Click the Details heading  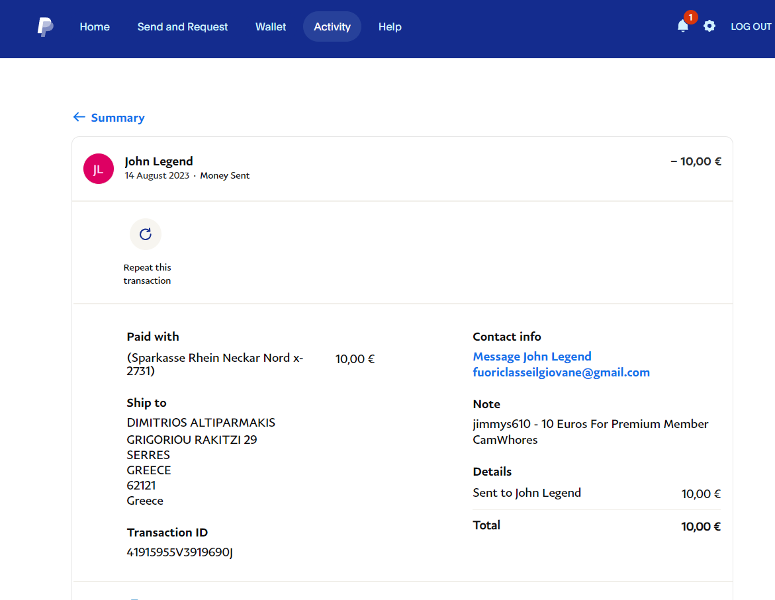pos(492,472)
